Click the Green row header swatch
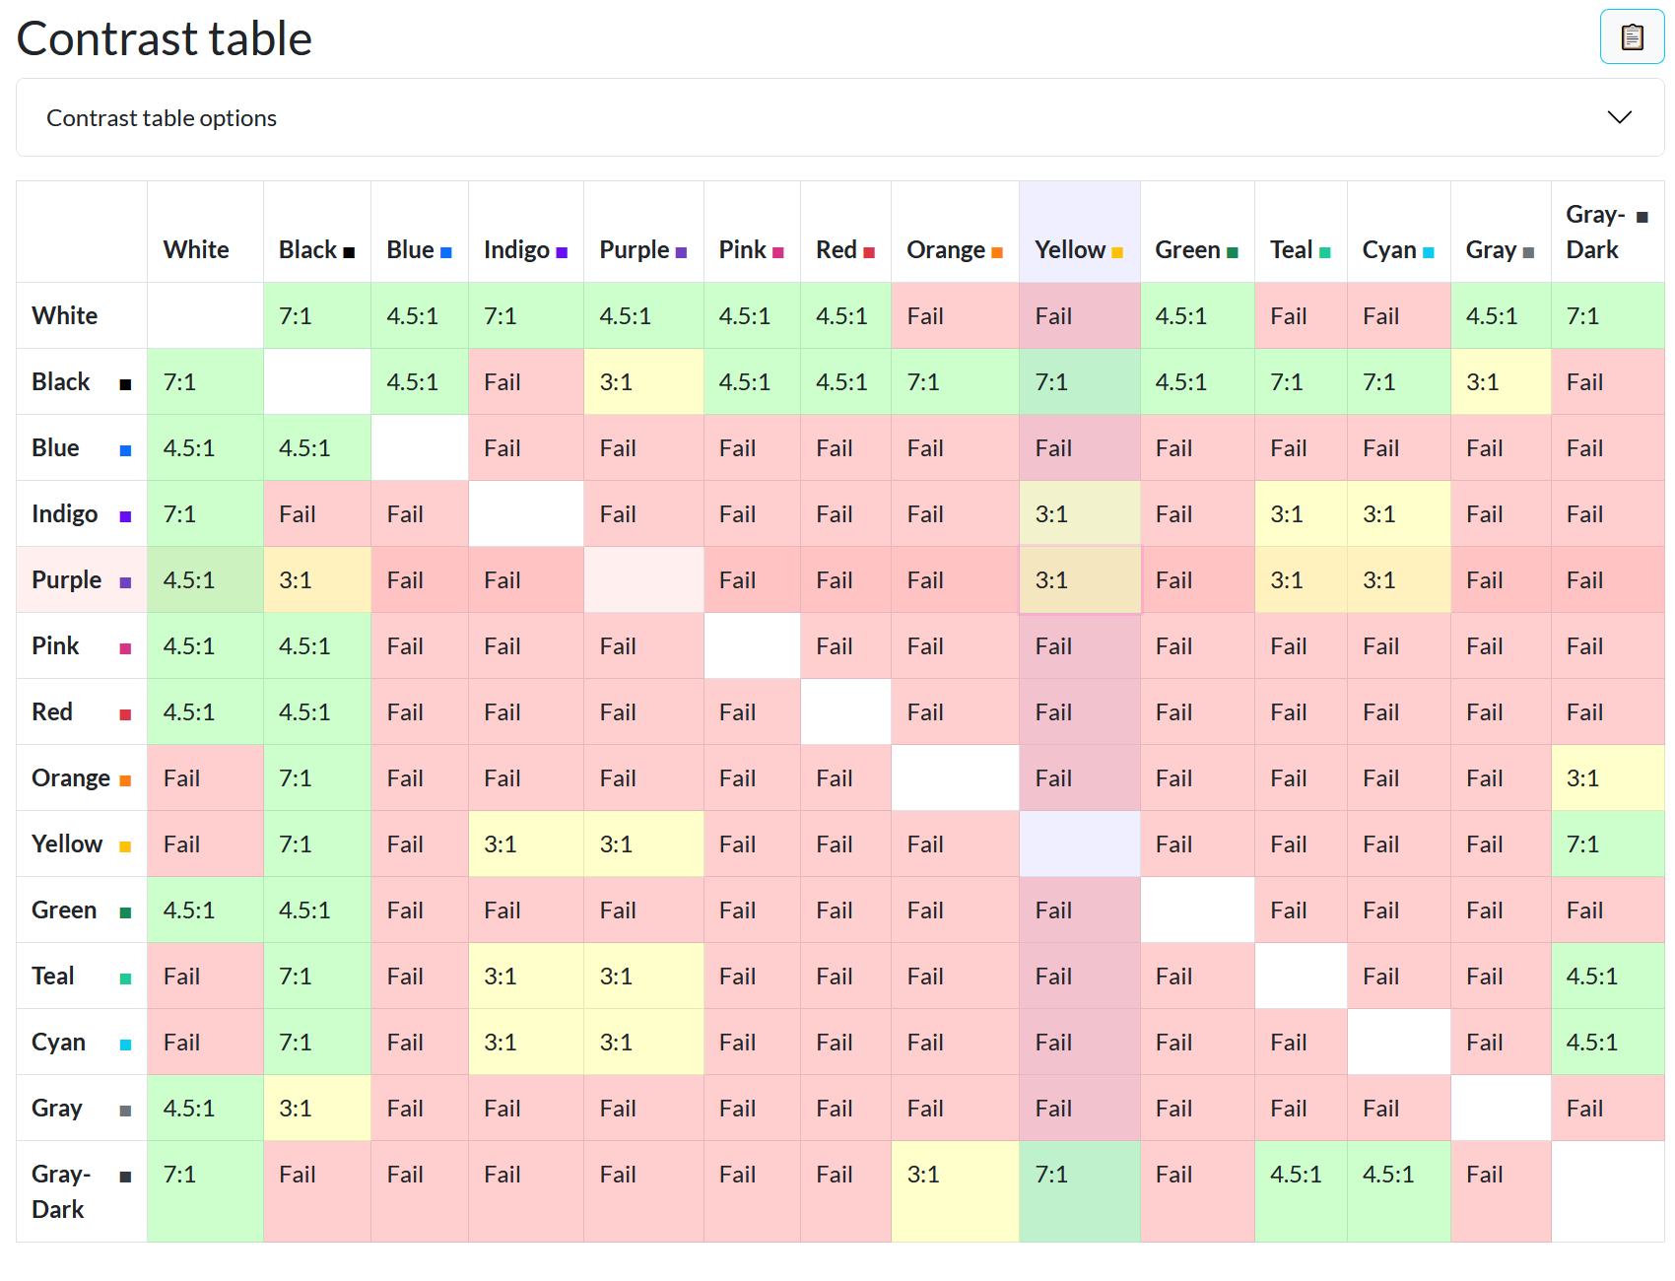Viewport: 1675px width, 1281px height. click(x=125, y=912)
